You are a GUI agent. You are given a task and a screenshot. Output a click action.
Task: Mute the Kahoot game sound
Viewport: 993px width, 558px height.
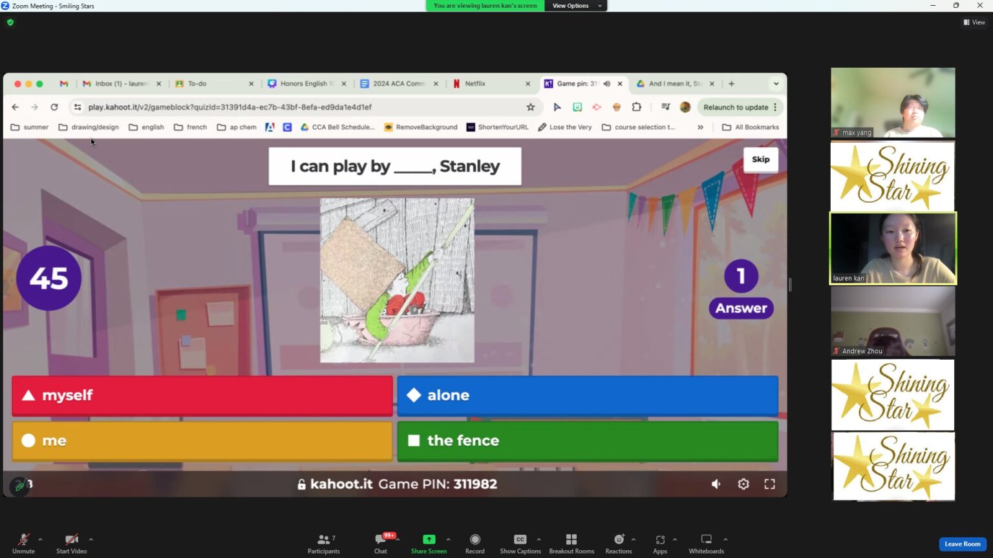pyautogui.click(x=716, y=484)
